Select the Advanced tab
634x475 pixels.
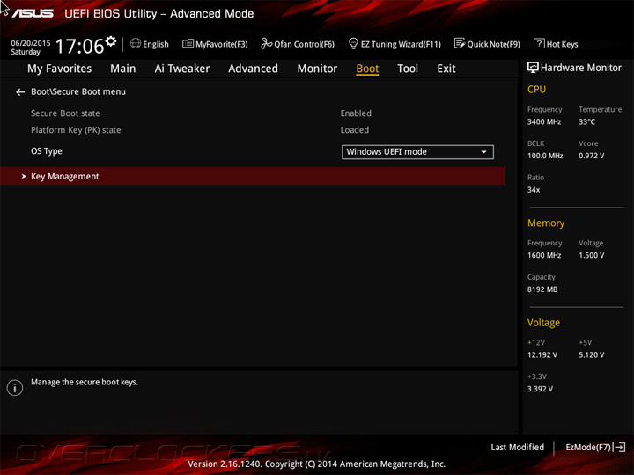click(x=253, y=69)
